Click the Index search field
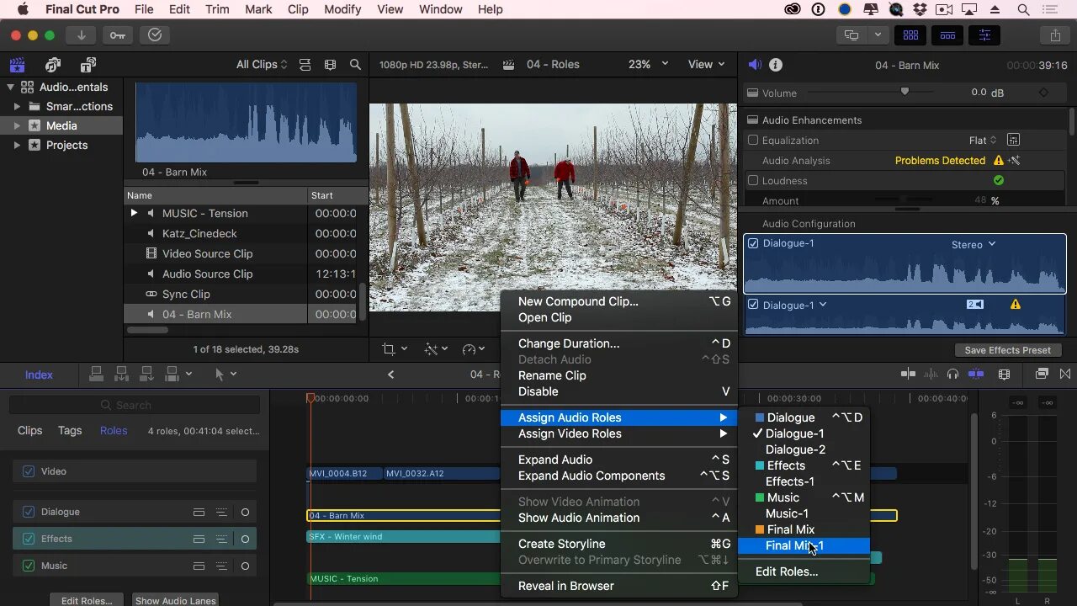Image resolution: width=1077 pixels, height=606 pixels. (135, 405)
